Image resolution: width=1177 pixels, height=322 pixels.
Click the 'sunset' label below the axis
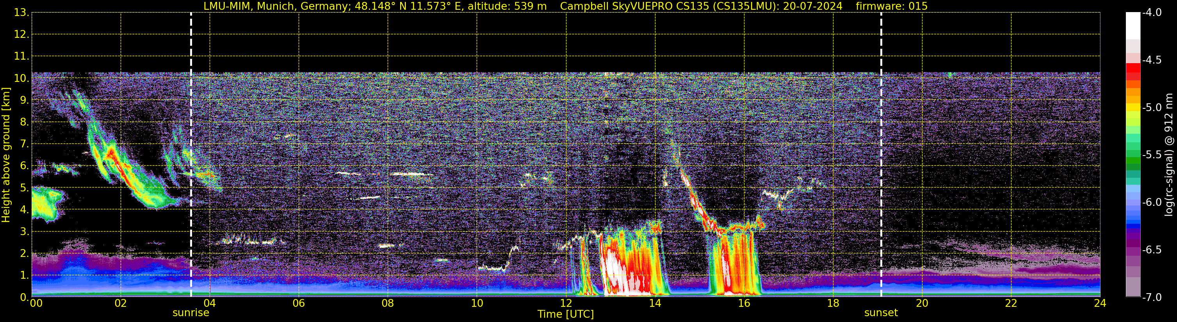coord(881,313)
